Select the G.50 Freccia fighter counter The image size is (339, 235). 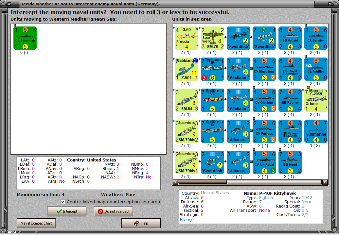coord(187,38)
